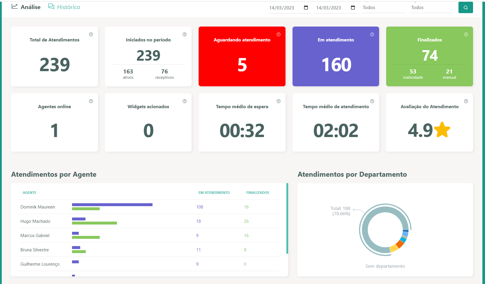
Task: Click help icon on Aguardando atendimento card
Action: pyautogui.click(x=279, y=34)
